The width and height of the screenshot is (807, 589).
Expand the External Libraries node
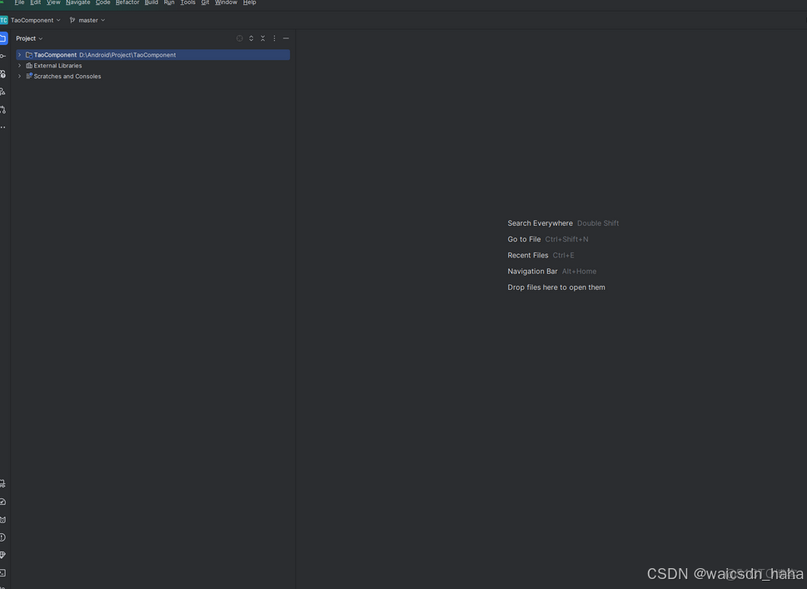(19, 65)
